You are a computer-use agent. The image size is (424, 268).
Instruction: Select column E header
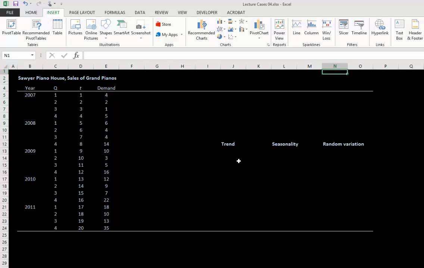(106, 66)
